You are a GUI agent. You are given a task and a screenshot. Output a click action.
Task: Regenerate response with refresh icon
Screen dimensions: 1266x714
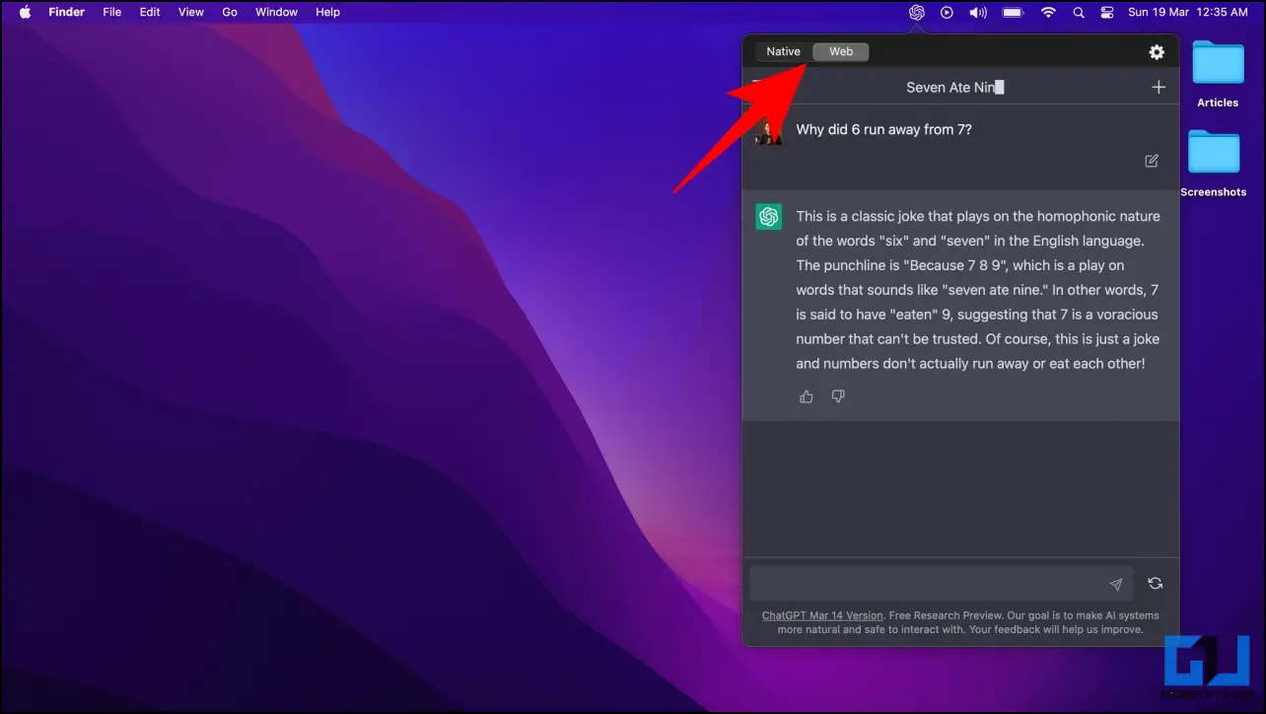[x=1156, y=584]
